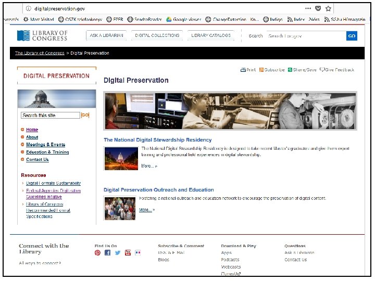Click the Digital Preservation sidebar heading

click(56, 76)
